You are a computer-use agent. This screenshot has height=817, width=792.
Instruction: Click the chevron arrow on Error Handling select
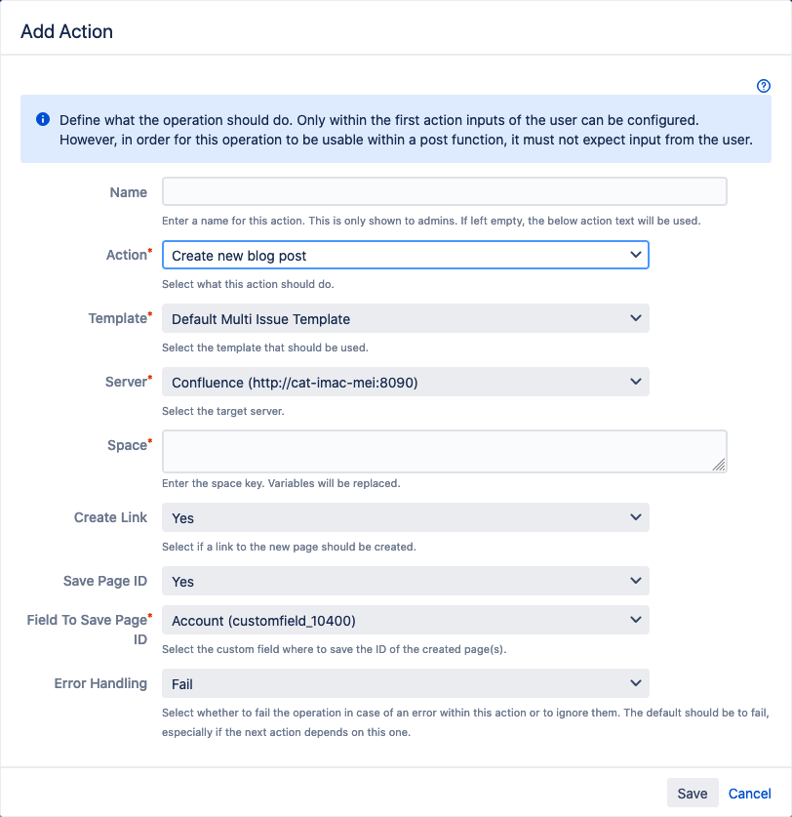coord(635,684)
